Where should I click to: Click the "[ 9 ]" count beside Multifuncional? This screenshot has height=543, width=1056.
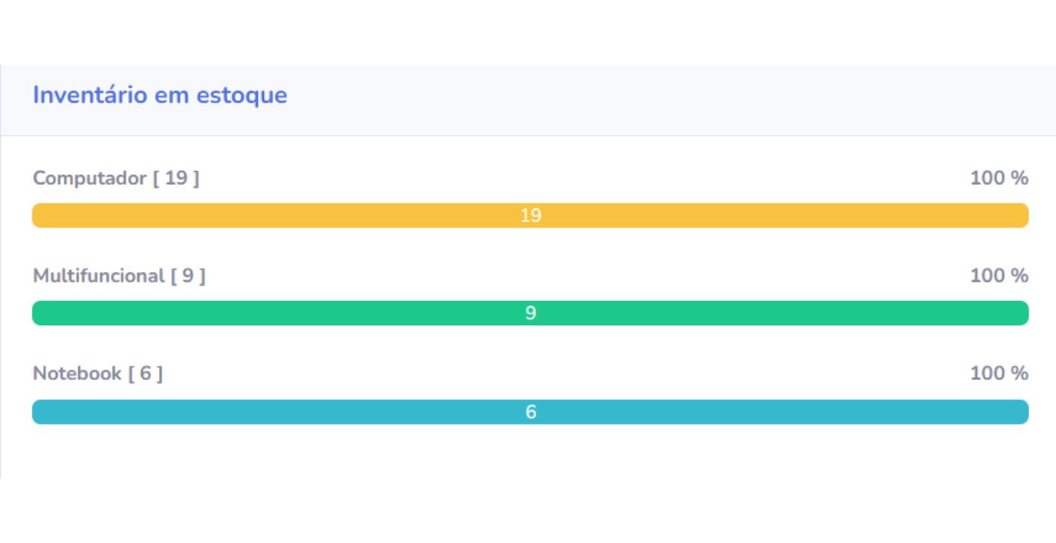click(188, 276)
